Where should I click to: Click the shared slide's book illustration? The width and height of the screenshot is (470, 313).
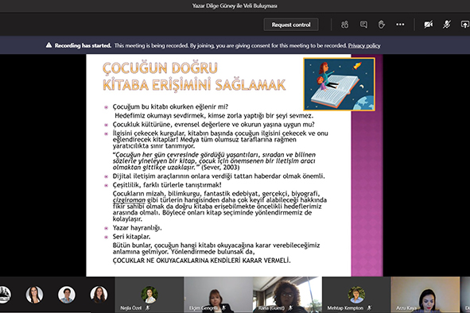(x=340, y=84)
